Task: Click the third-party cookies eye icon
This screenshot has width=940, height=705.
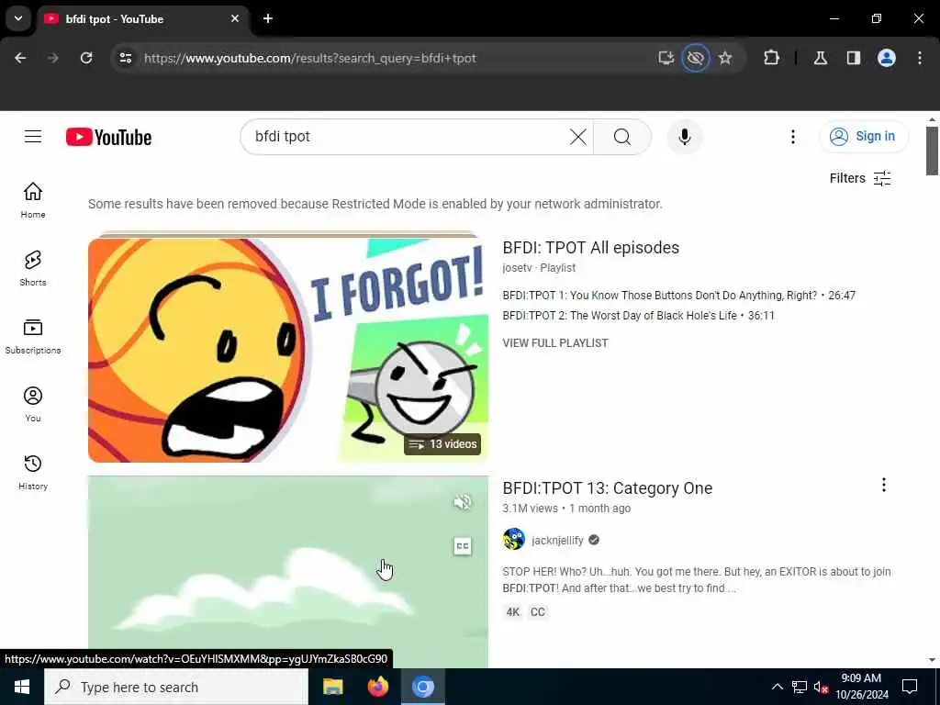Action: 696,58
